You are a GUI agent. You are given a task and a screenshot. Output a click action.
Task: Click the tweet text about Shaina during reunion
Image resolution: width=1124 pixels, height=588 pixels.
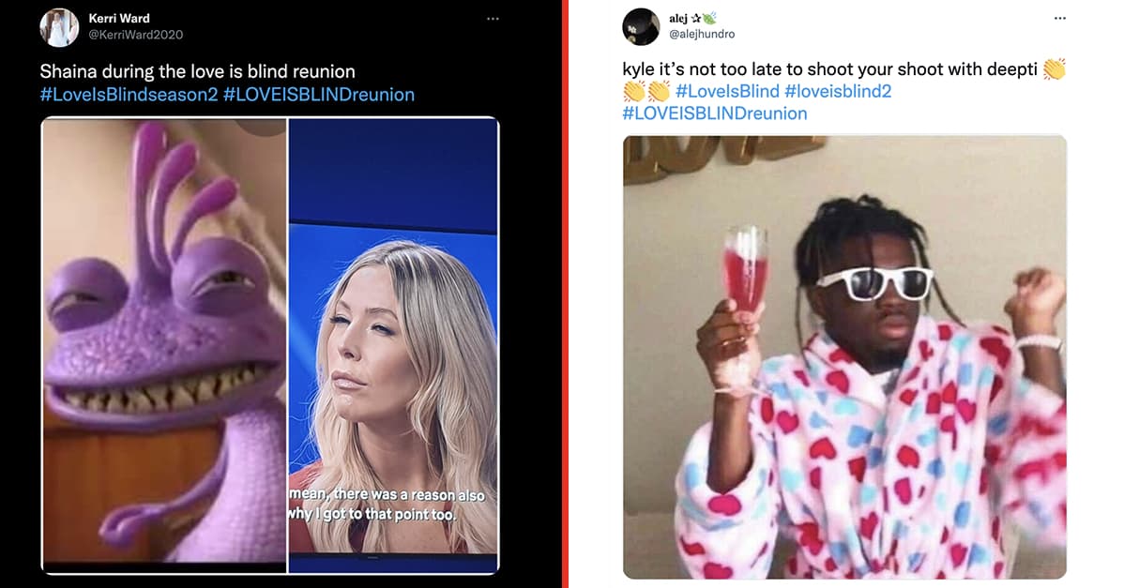pos(198,71)
